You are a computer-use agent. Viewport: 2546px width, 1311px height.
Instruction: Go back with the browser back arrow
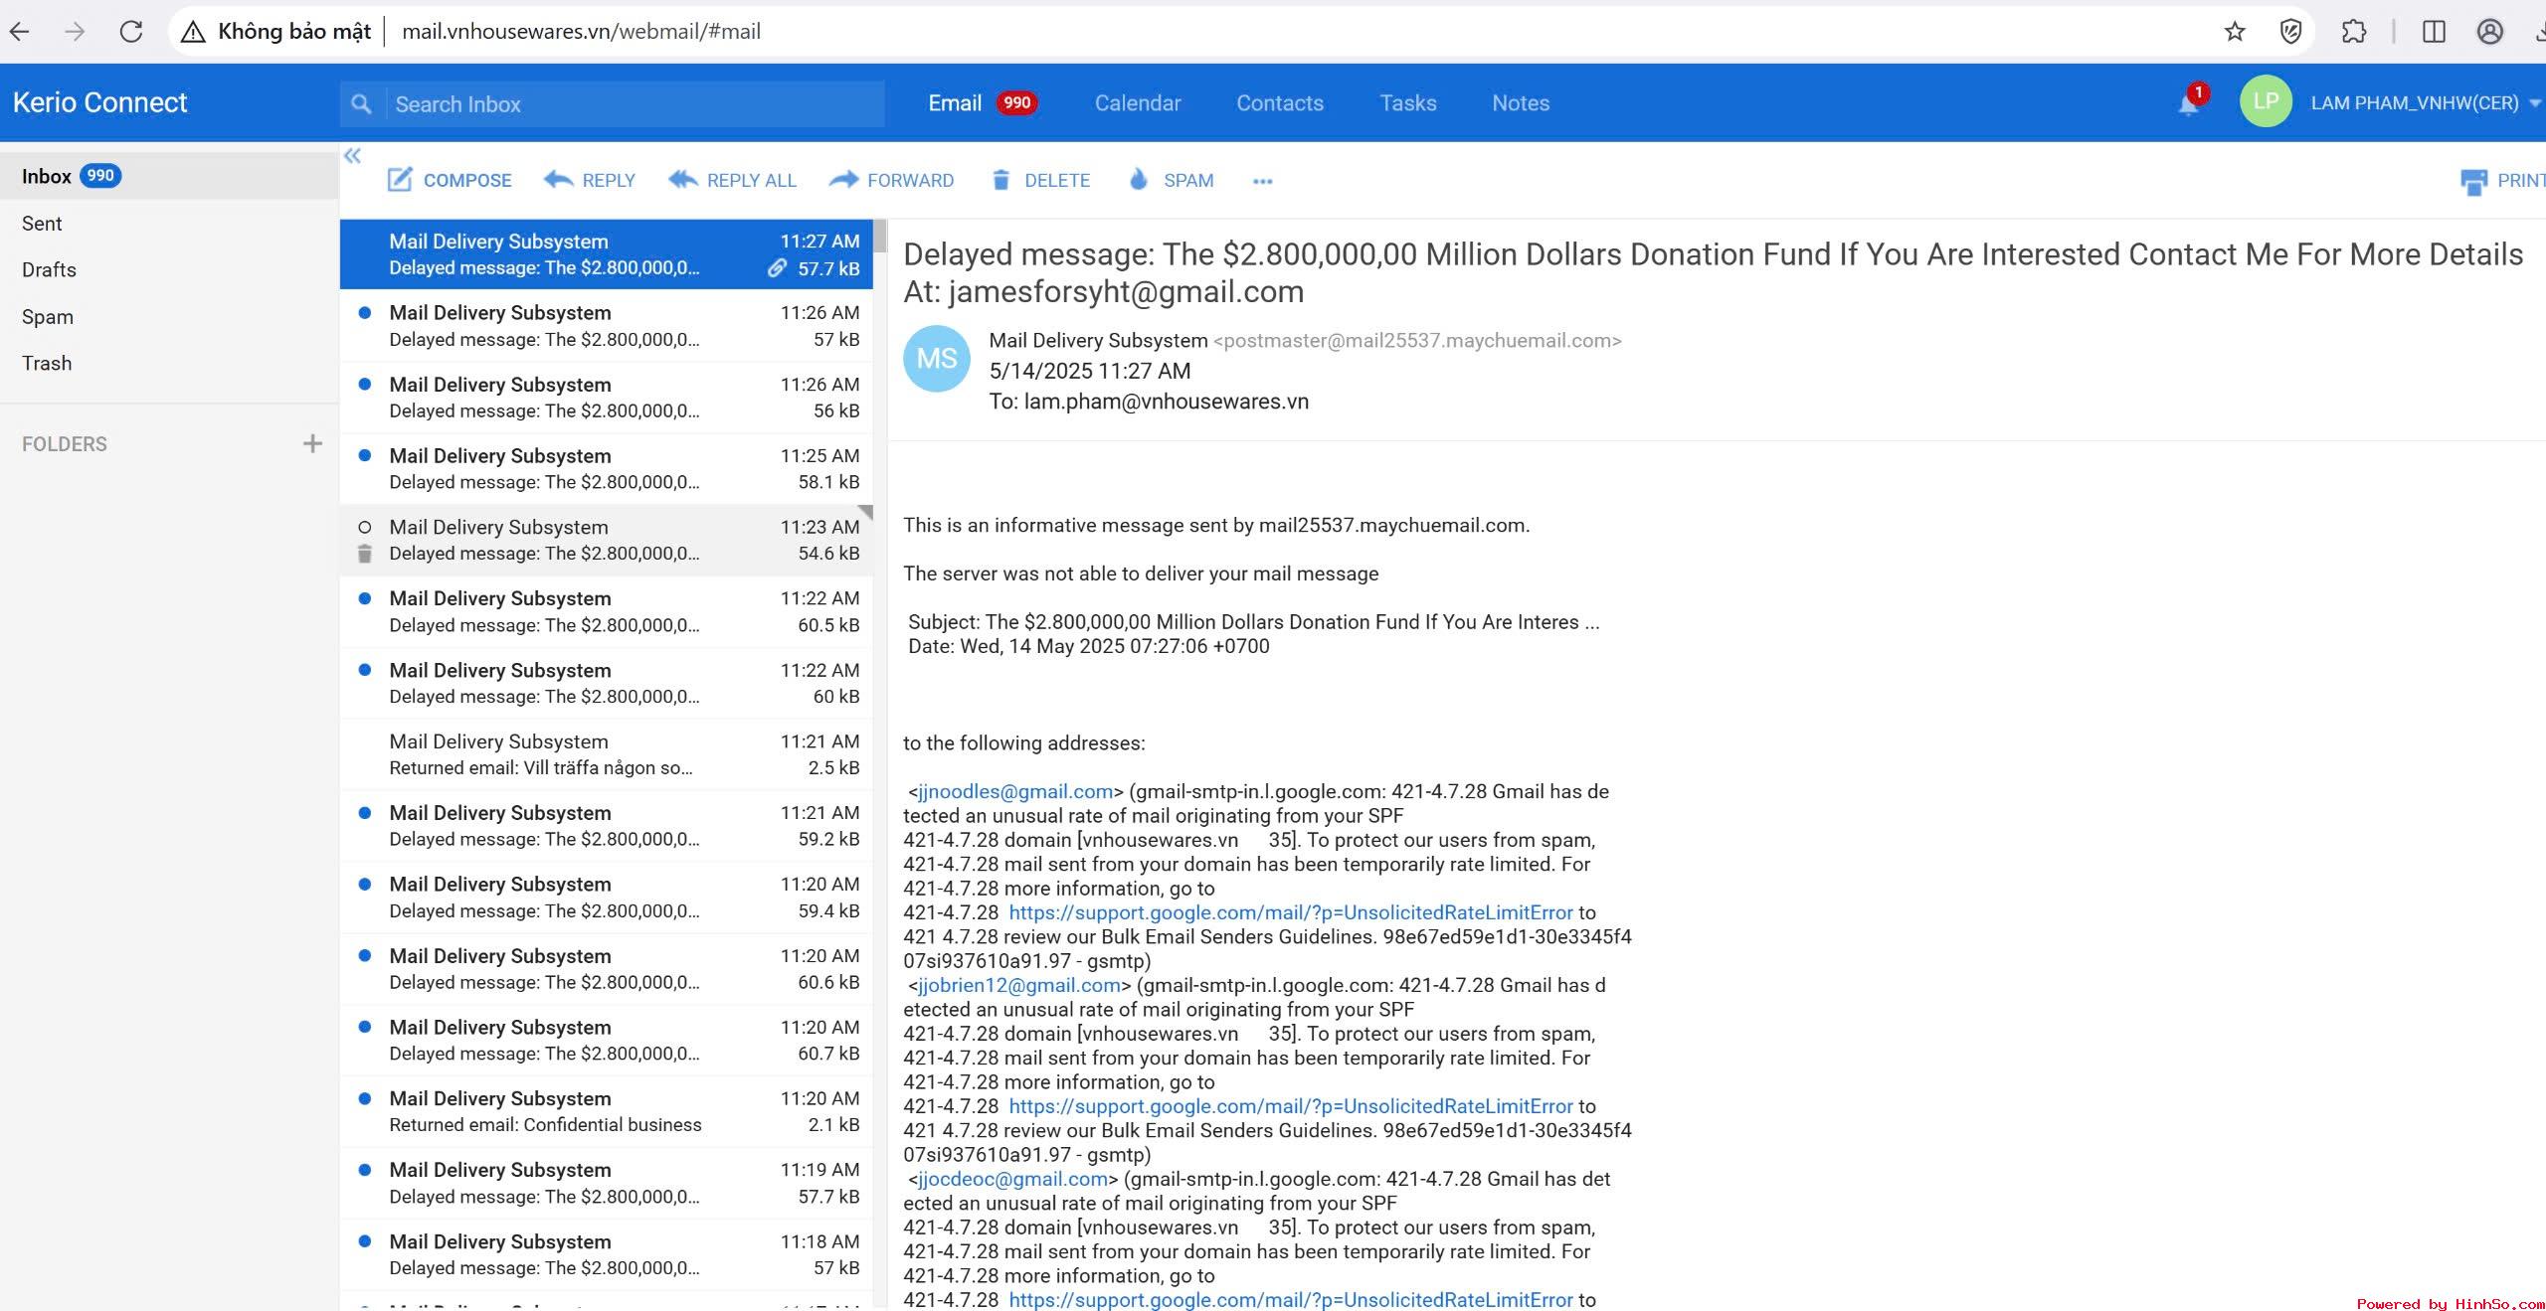[x=20, y=32]
